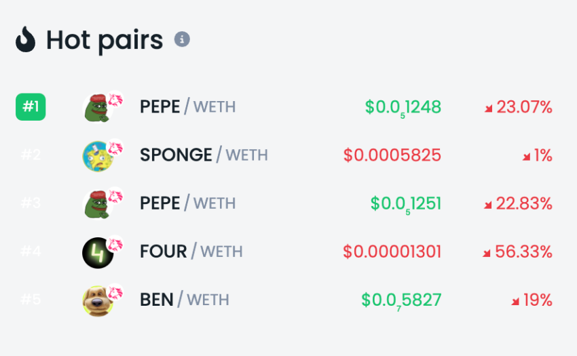Click the 19% change for BEN
Screen dimensions: 577x356
pyautogui.click(x=532, y=299)
